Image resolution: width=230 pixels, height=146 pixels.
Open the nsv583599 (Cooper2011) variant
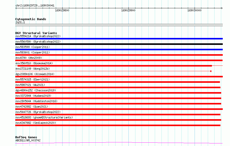[33, 47]
